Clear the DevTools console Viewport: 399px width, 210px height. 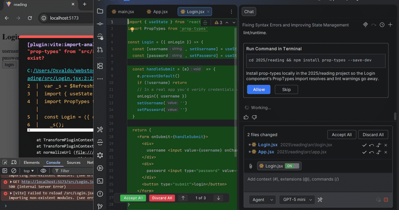tap(14, 171)
